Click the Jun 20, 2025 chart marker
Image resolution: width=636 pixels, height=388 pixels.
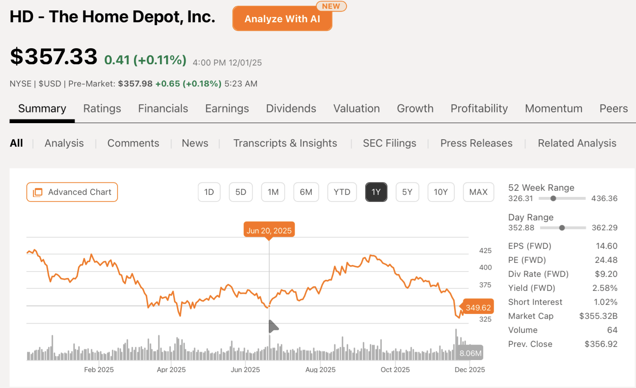click(269, 230)
